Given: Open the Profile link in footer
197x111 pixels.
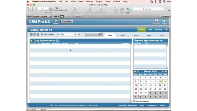Looking at the screenshot, I should pos(142,105).
